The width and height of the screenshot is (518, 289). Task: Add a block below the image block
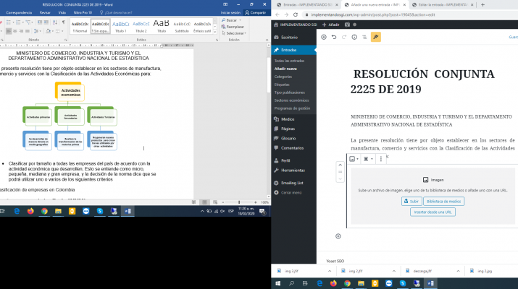pos(338,236)
